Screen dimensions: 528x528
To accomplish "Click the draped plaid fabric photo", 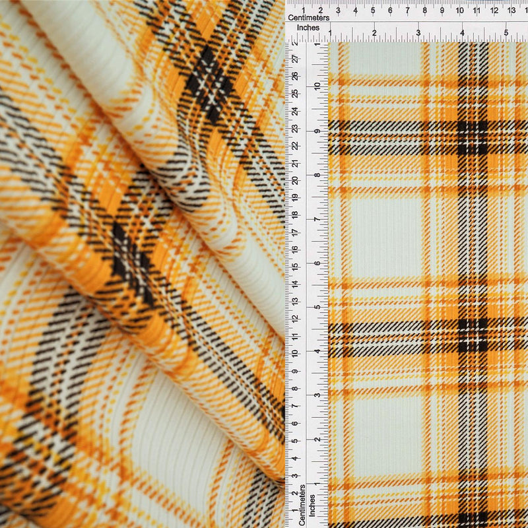I will (x=143, y=264).
